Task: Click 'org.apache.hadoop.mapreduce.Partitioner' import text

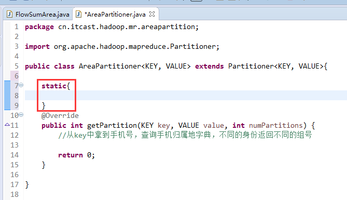Action: (135, 47)
